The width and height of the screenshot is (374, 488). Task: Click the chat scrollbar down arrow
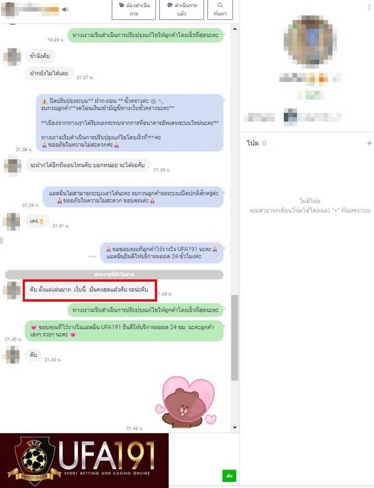click(x=234, y=427)
